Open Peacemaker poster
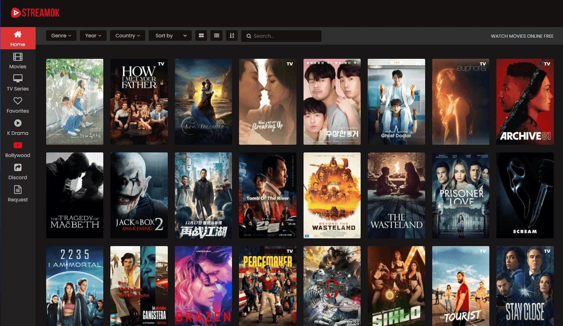This screenshot has height=326, width=563. [268, 286]
